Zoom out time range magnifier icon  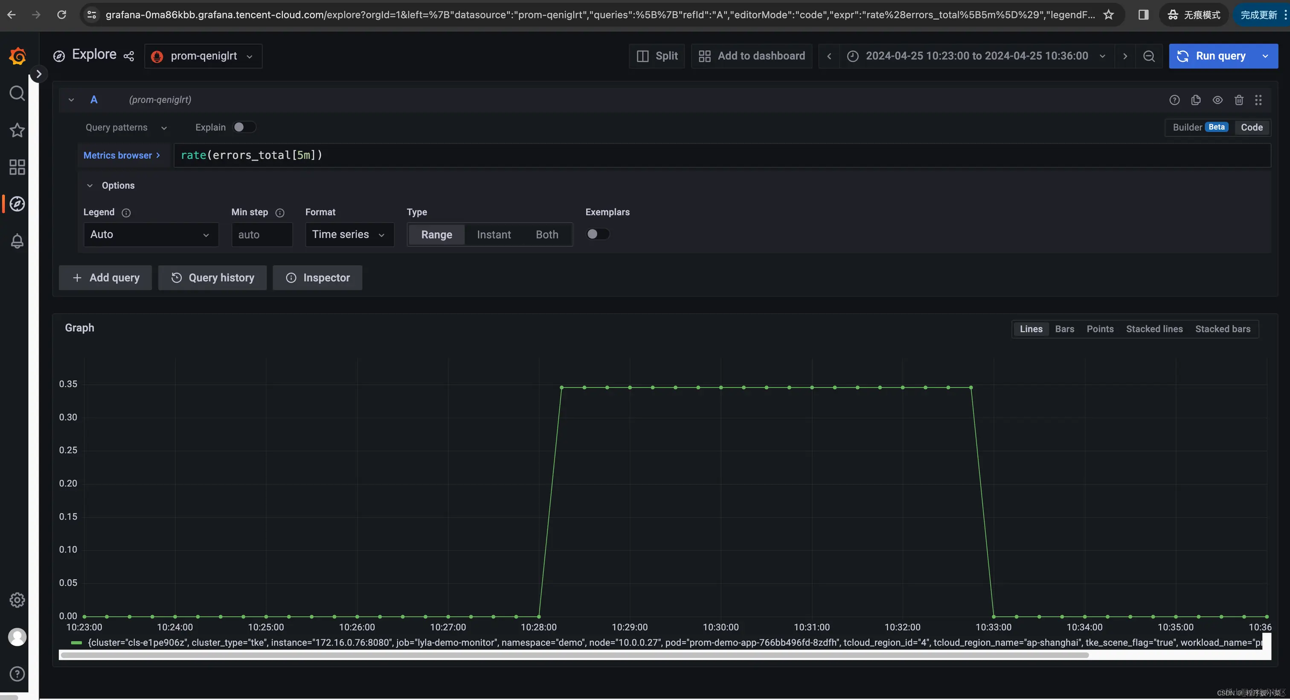tap(1149, 56)
